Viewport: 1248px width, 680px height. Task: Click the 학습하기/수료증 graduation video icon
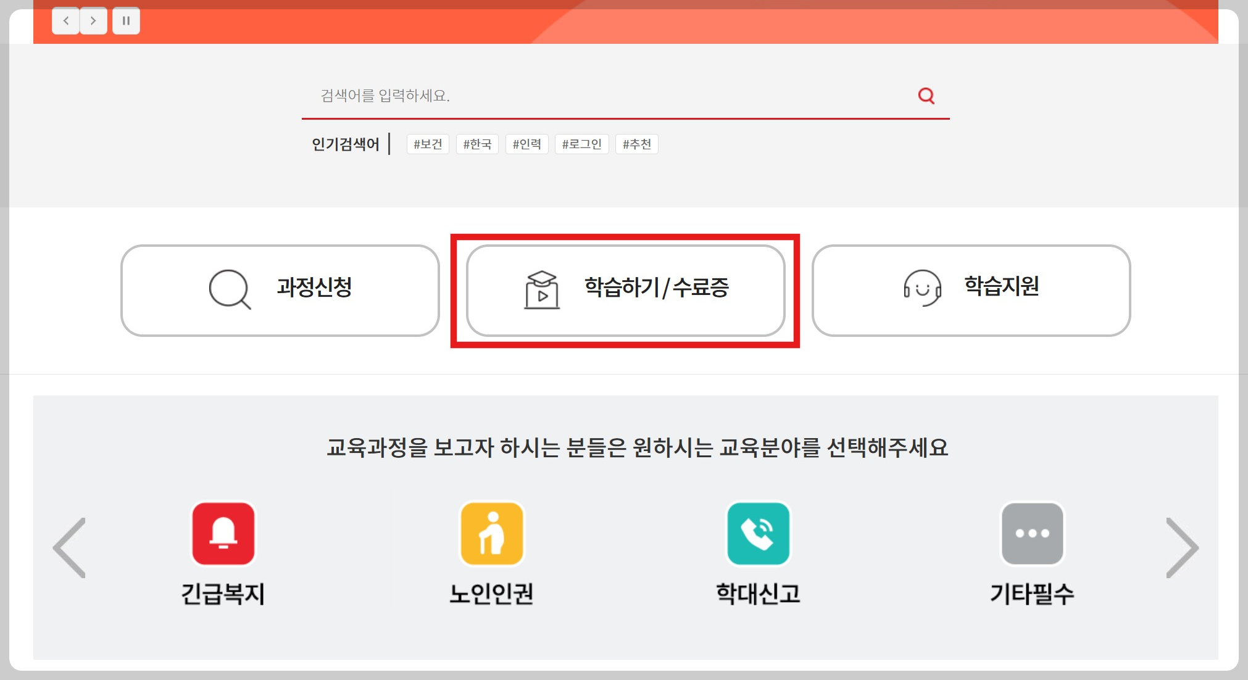pyautogui.click(x=541, y=289)
